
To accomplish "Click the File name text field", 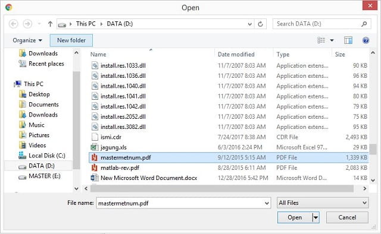I will click(180, 203).
